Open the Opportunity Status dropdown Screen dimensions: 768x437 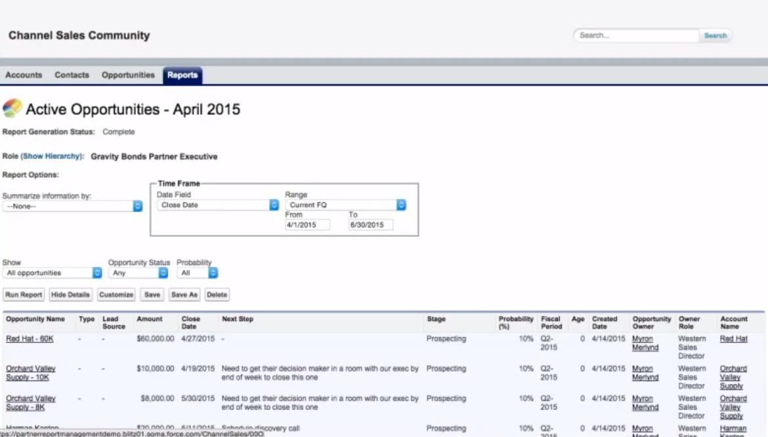[138, 272]
